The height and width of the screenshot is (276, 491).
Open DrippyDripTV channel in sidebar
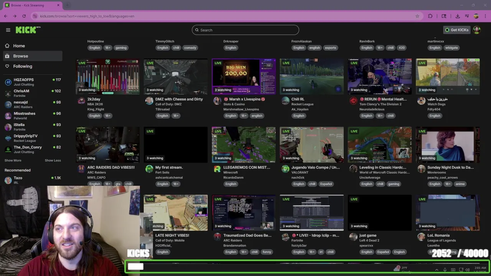point(33,138)
